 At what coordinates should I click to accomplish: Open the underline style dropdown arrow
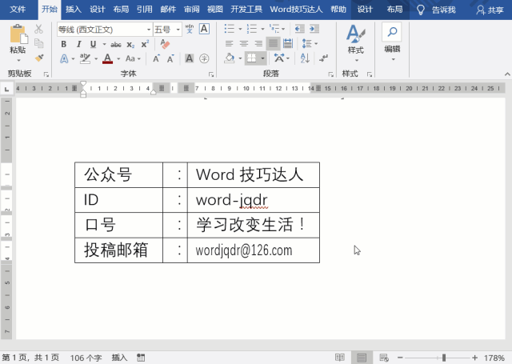pyautogui.click(x=104, y=44)
